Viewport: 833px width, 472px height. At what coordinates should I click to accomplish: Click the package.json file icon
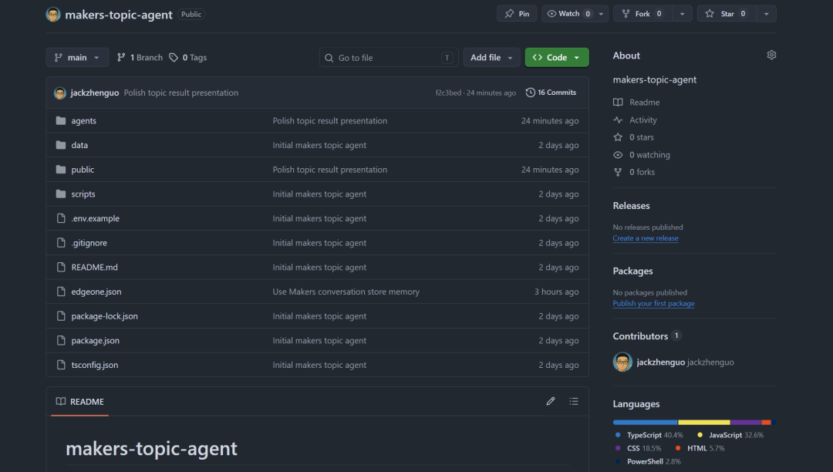pyautogui.click(x=61, y=340)
